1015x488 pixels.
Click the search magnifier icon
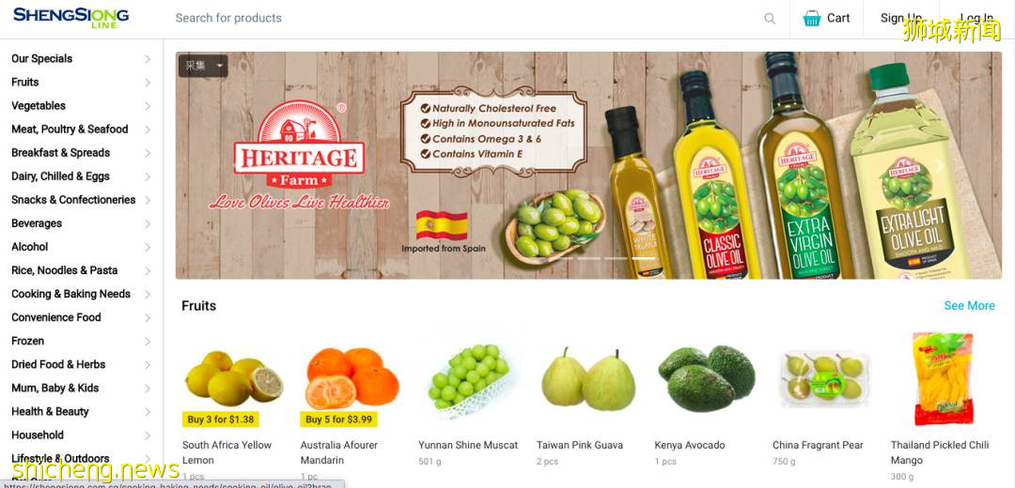tap(769, 19)
